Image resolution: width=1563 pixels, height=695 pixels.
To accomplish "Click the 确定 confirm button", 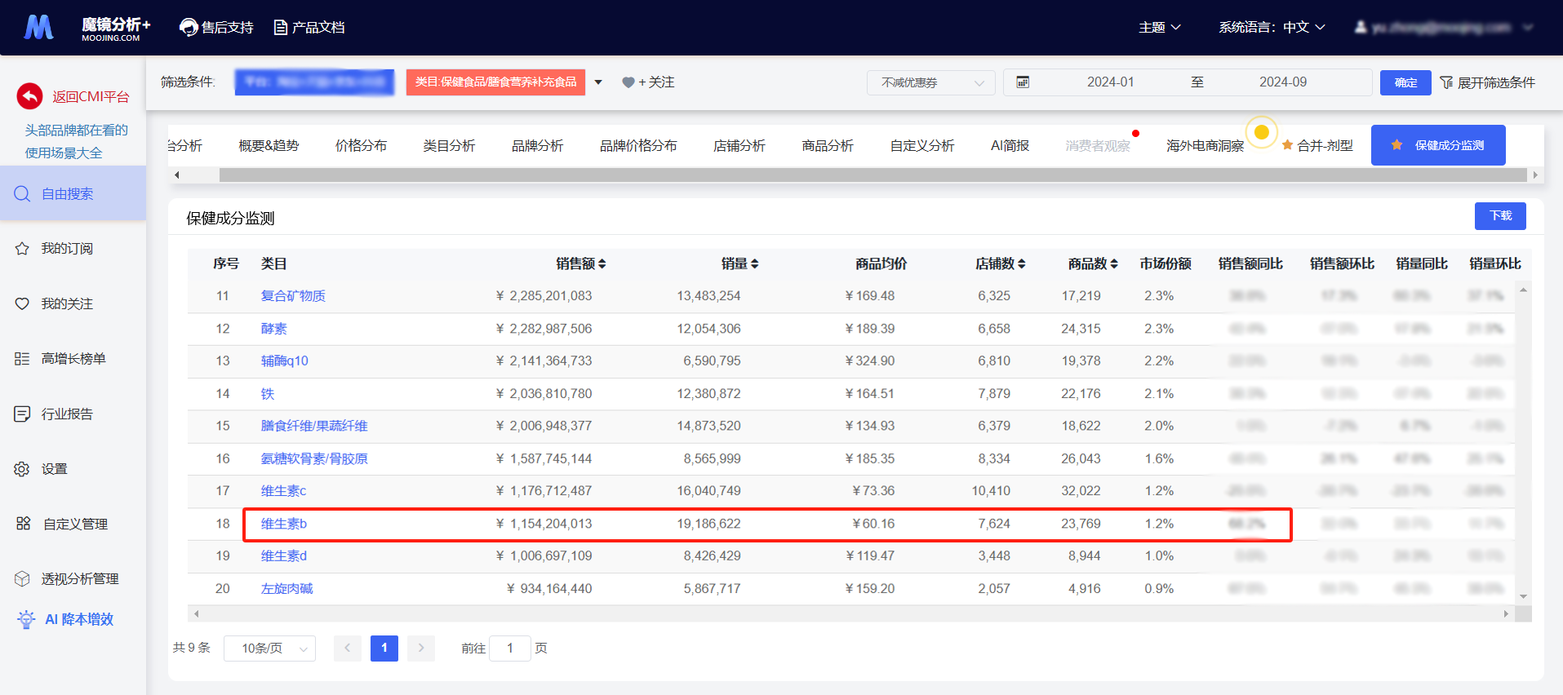I will (1405, 82).
